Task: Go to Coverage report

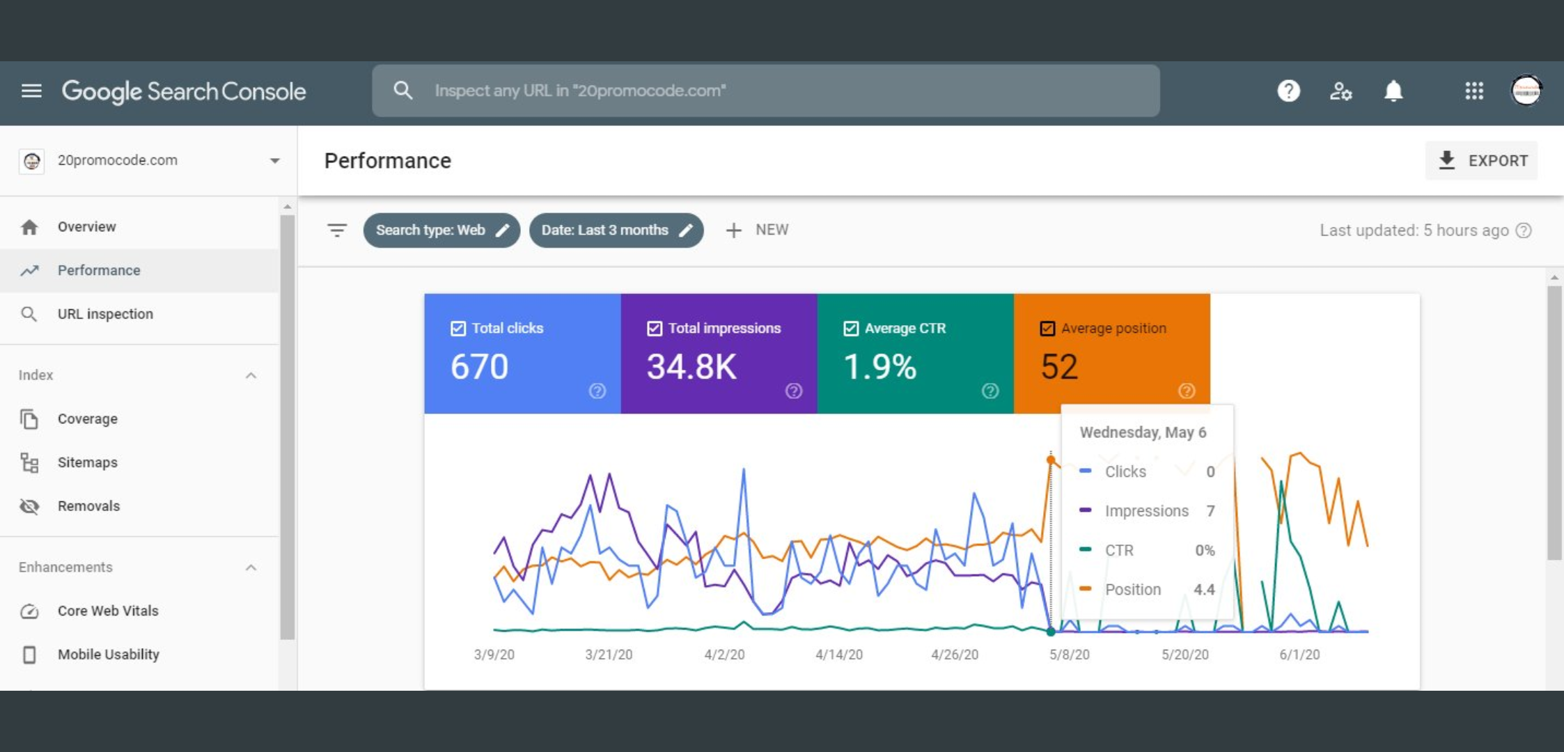Action: click(x=88, y=419)
